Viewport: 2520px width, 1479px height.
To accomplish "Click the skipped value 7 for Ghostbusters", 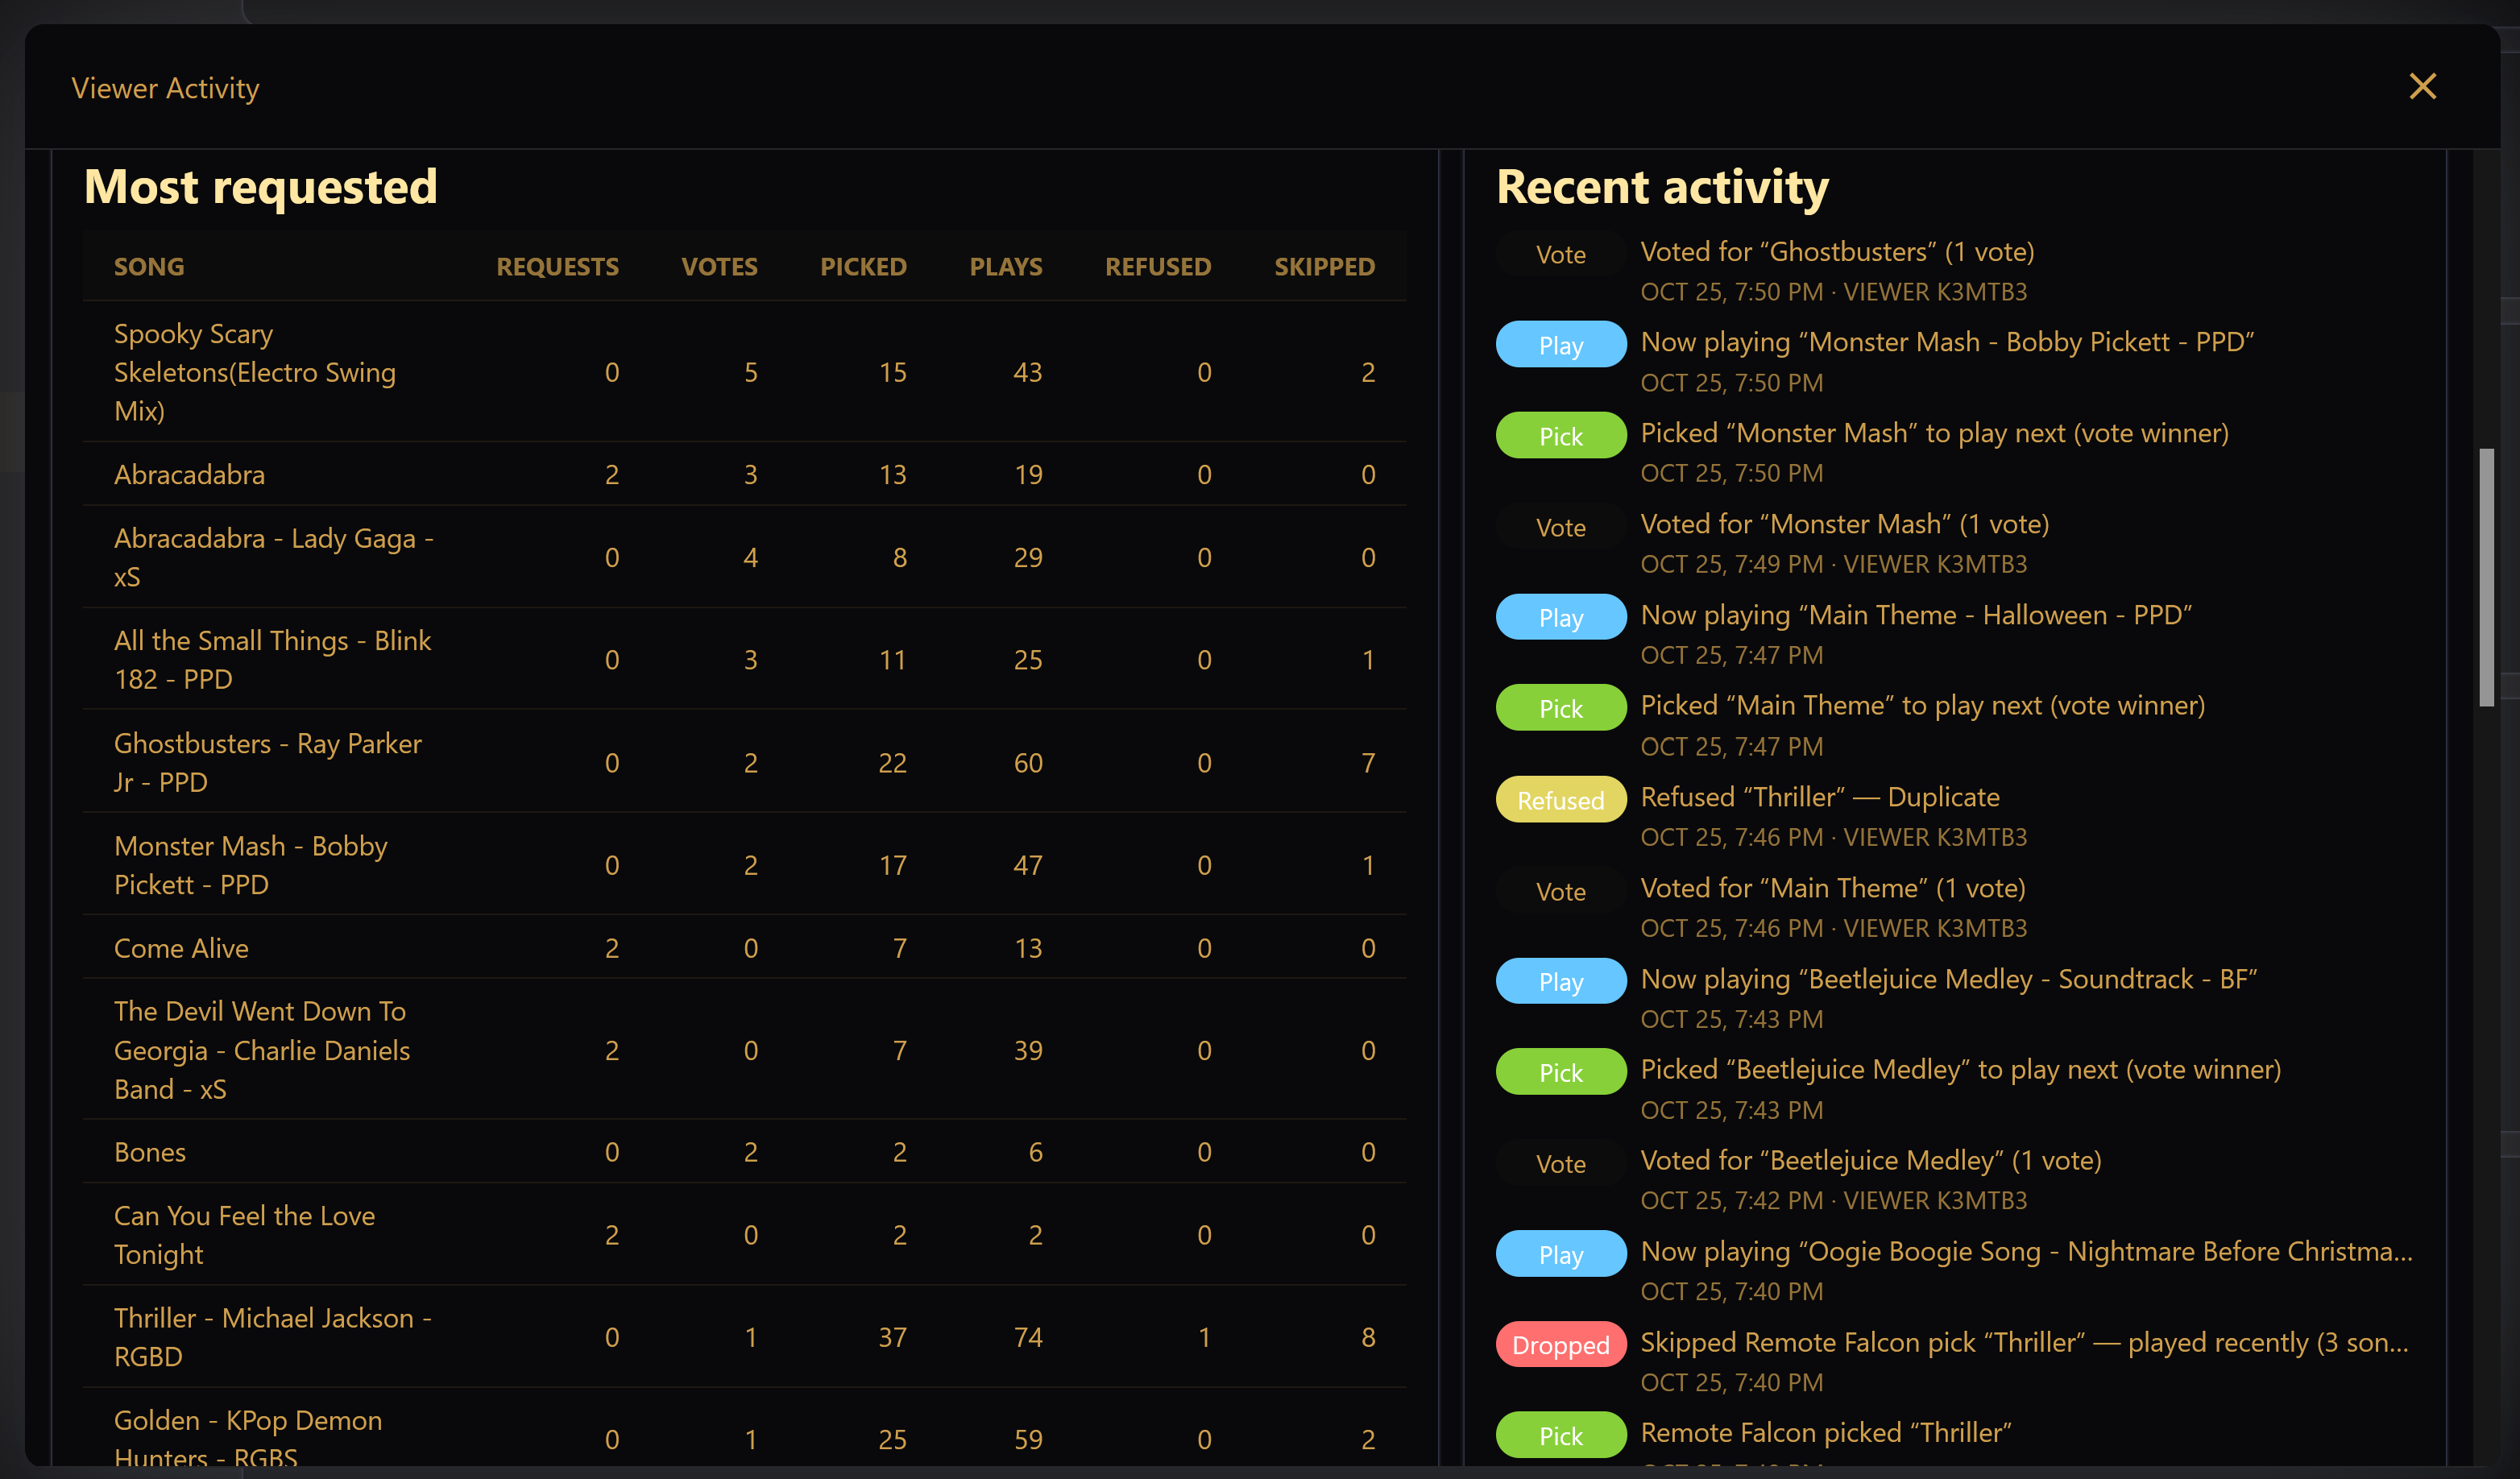I will (1368, 763).
